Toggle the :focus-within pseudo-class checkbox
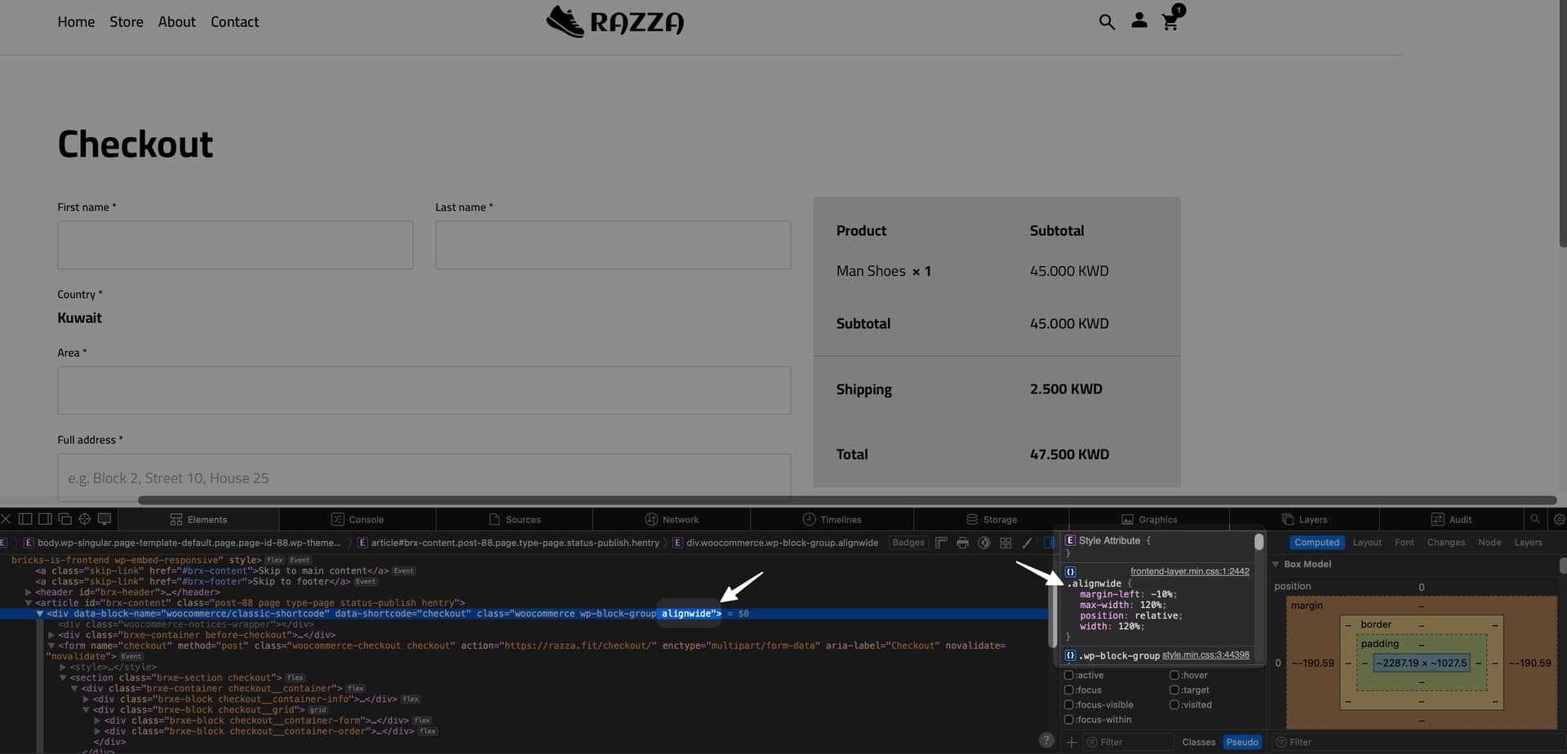 tap(1068, 719)
